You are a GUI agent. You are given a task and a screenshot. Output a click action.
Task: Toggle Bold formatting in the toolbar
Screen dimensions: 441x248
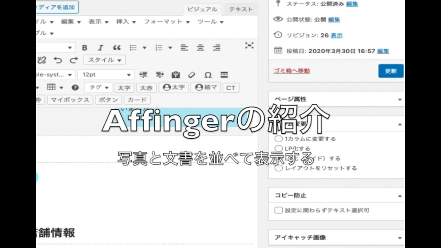84,48
